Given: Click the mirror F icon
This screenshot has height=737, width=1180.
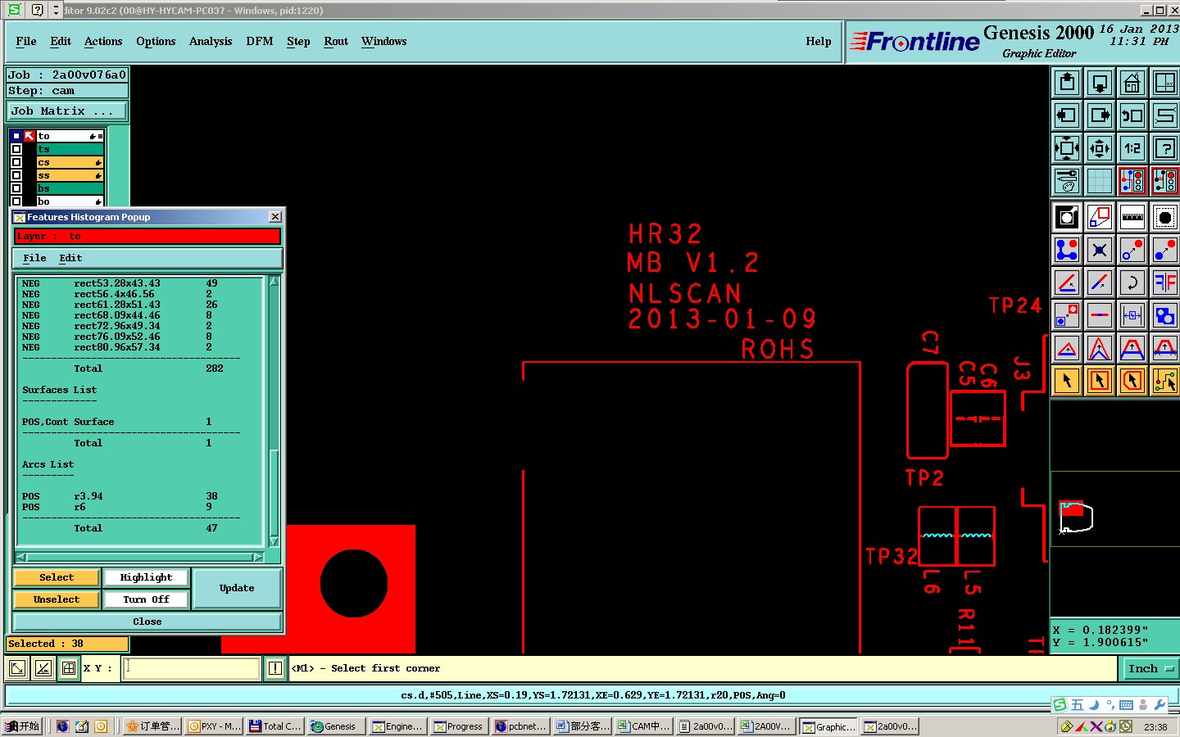Looking at the screenshot, I should pos(1165,283).
